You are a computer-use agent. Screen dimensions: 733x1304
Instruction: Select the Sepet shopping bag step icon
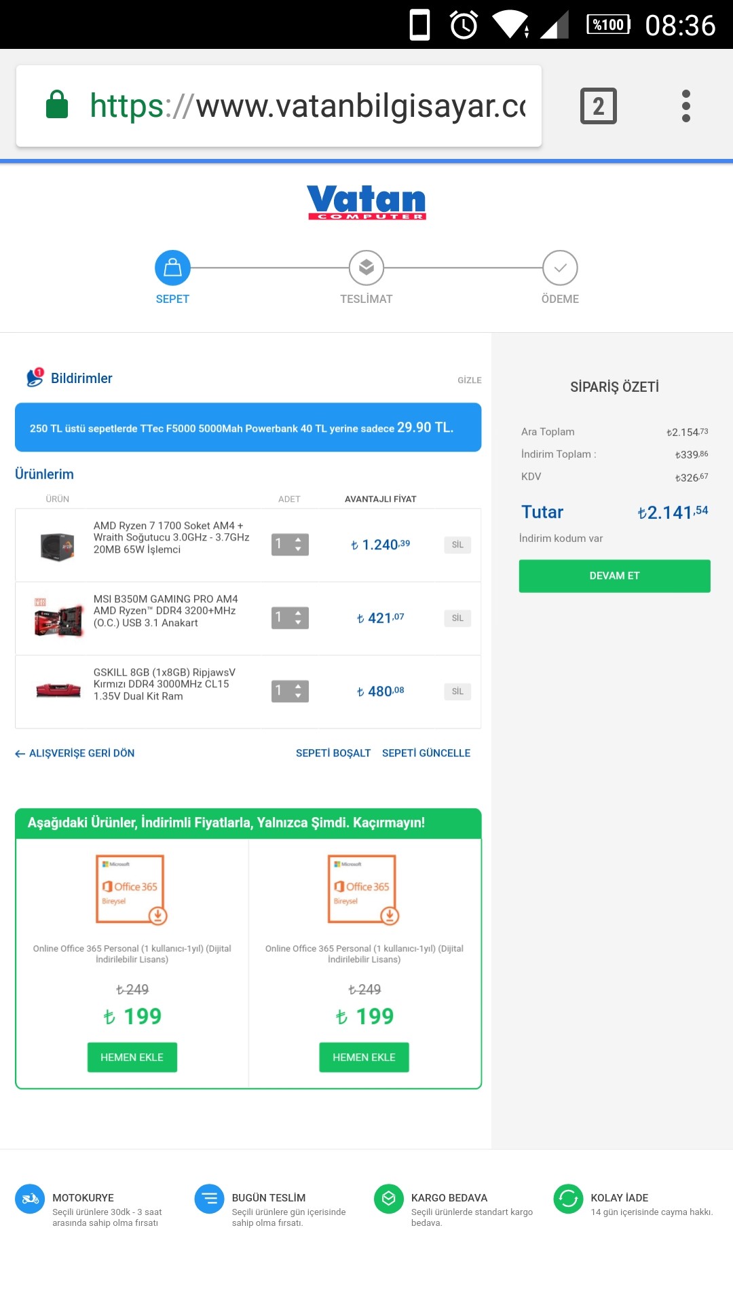(172, 268)
